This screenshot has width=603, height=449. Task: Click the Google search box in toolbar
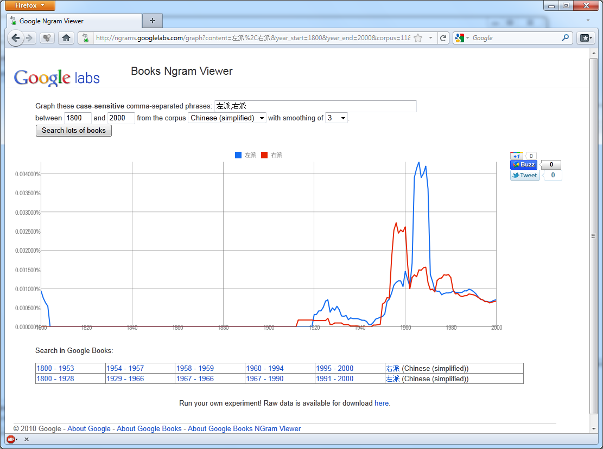[515, 38]
